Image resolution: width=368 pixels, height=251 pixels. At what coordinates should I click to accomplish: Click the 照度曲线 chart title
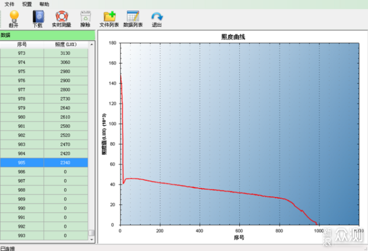[x=233, y=37]
